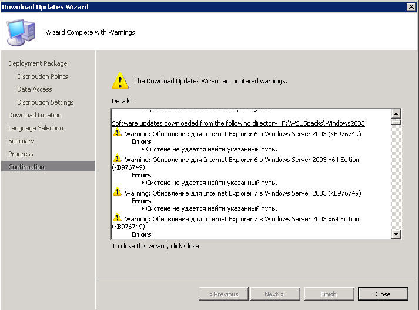Select the Language Selection step

pyautogui.click(x=36, y=128)
